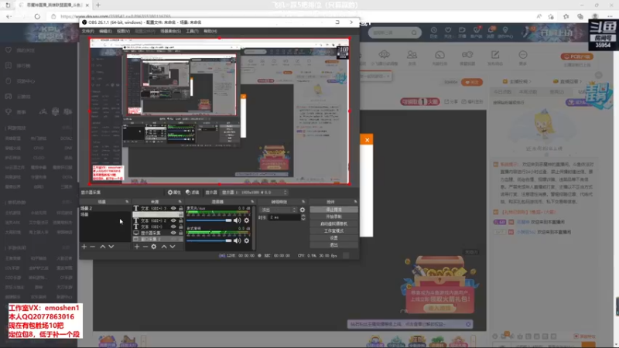Image resolution: width=619 pixels, height=348 pixels.
Task: Adjust the microphone/Aux volume slider
Action: click(x=209, y=220)
